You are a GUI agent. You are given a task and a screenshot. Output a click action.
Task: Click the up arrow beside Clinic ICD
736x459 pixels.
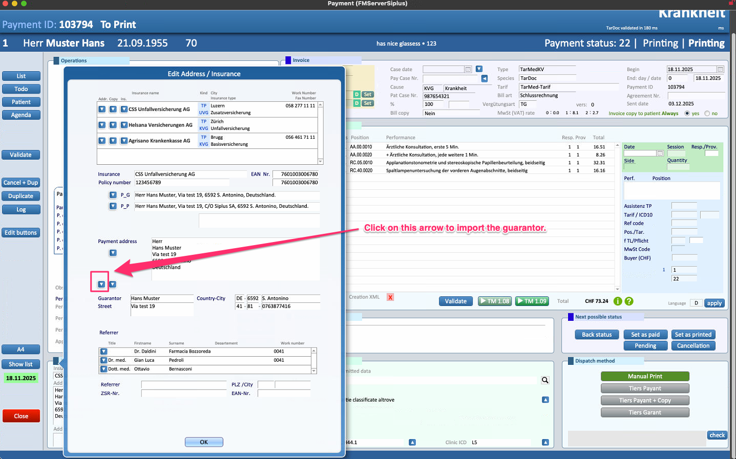point(545,443)
